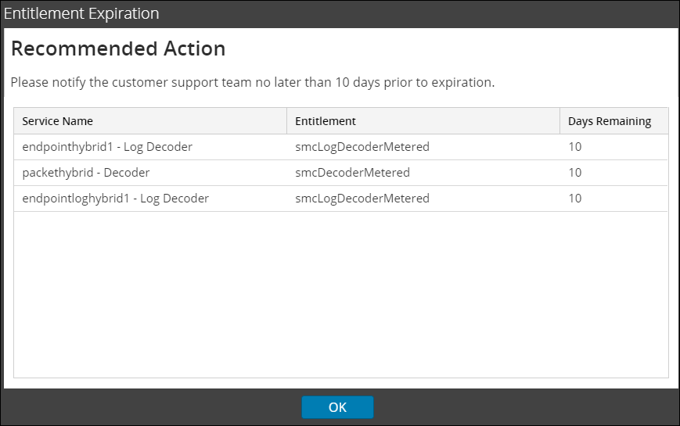Click days remaining value for endpointloghybrid1
This screenshot has height=426, width=680.
click(575, 198)
